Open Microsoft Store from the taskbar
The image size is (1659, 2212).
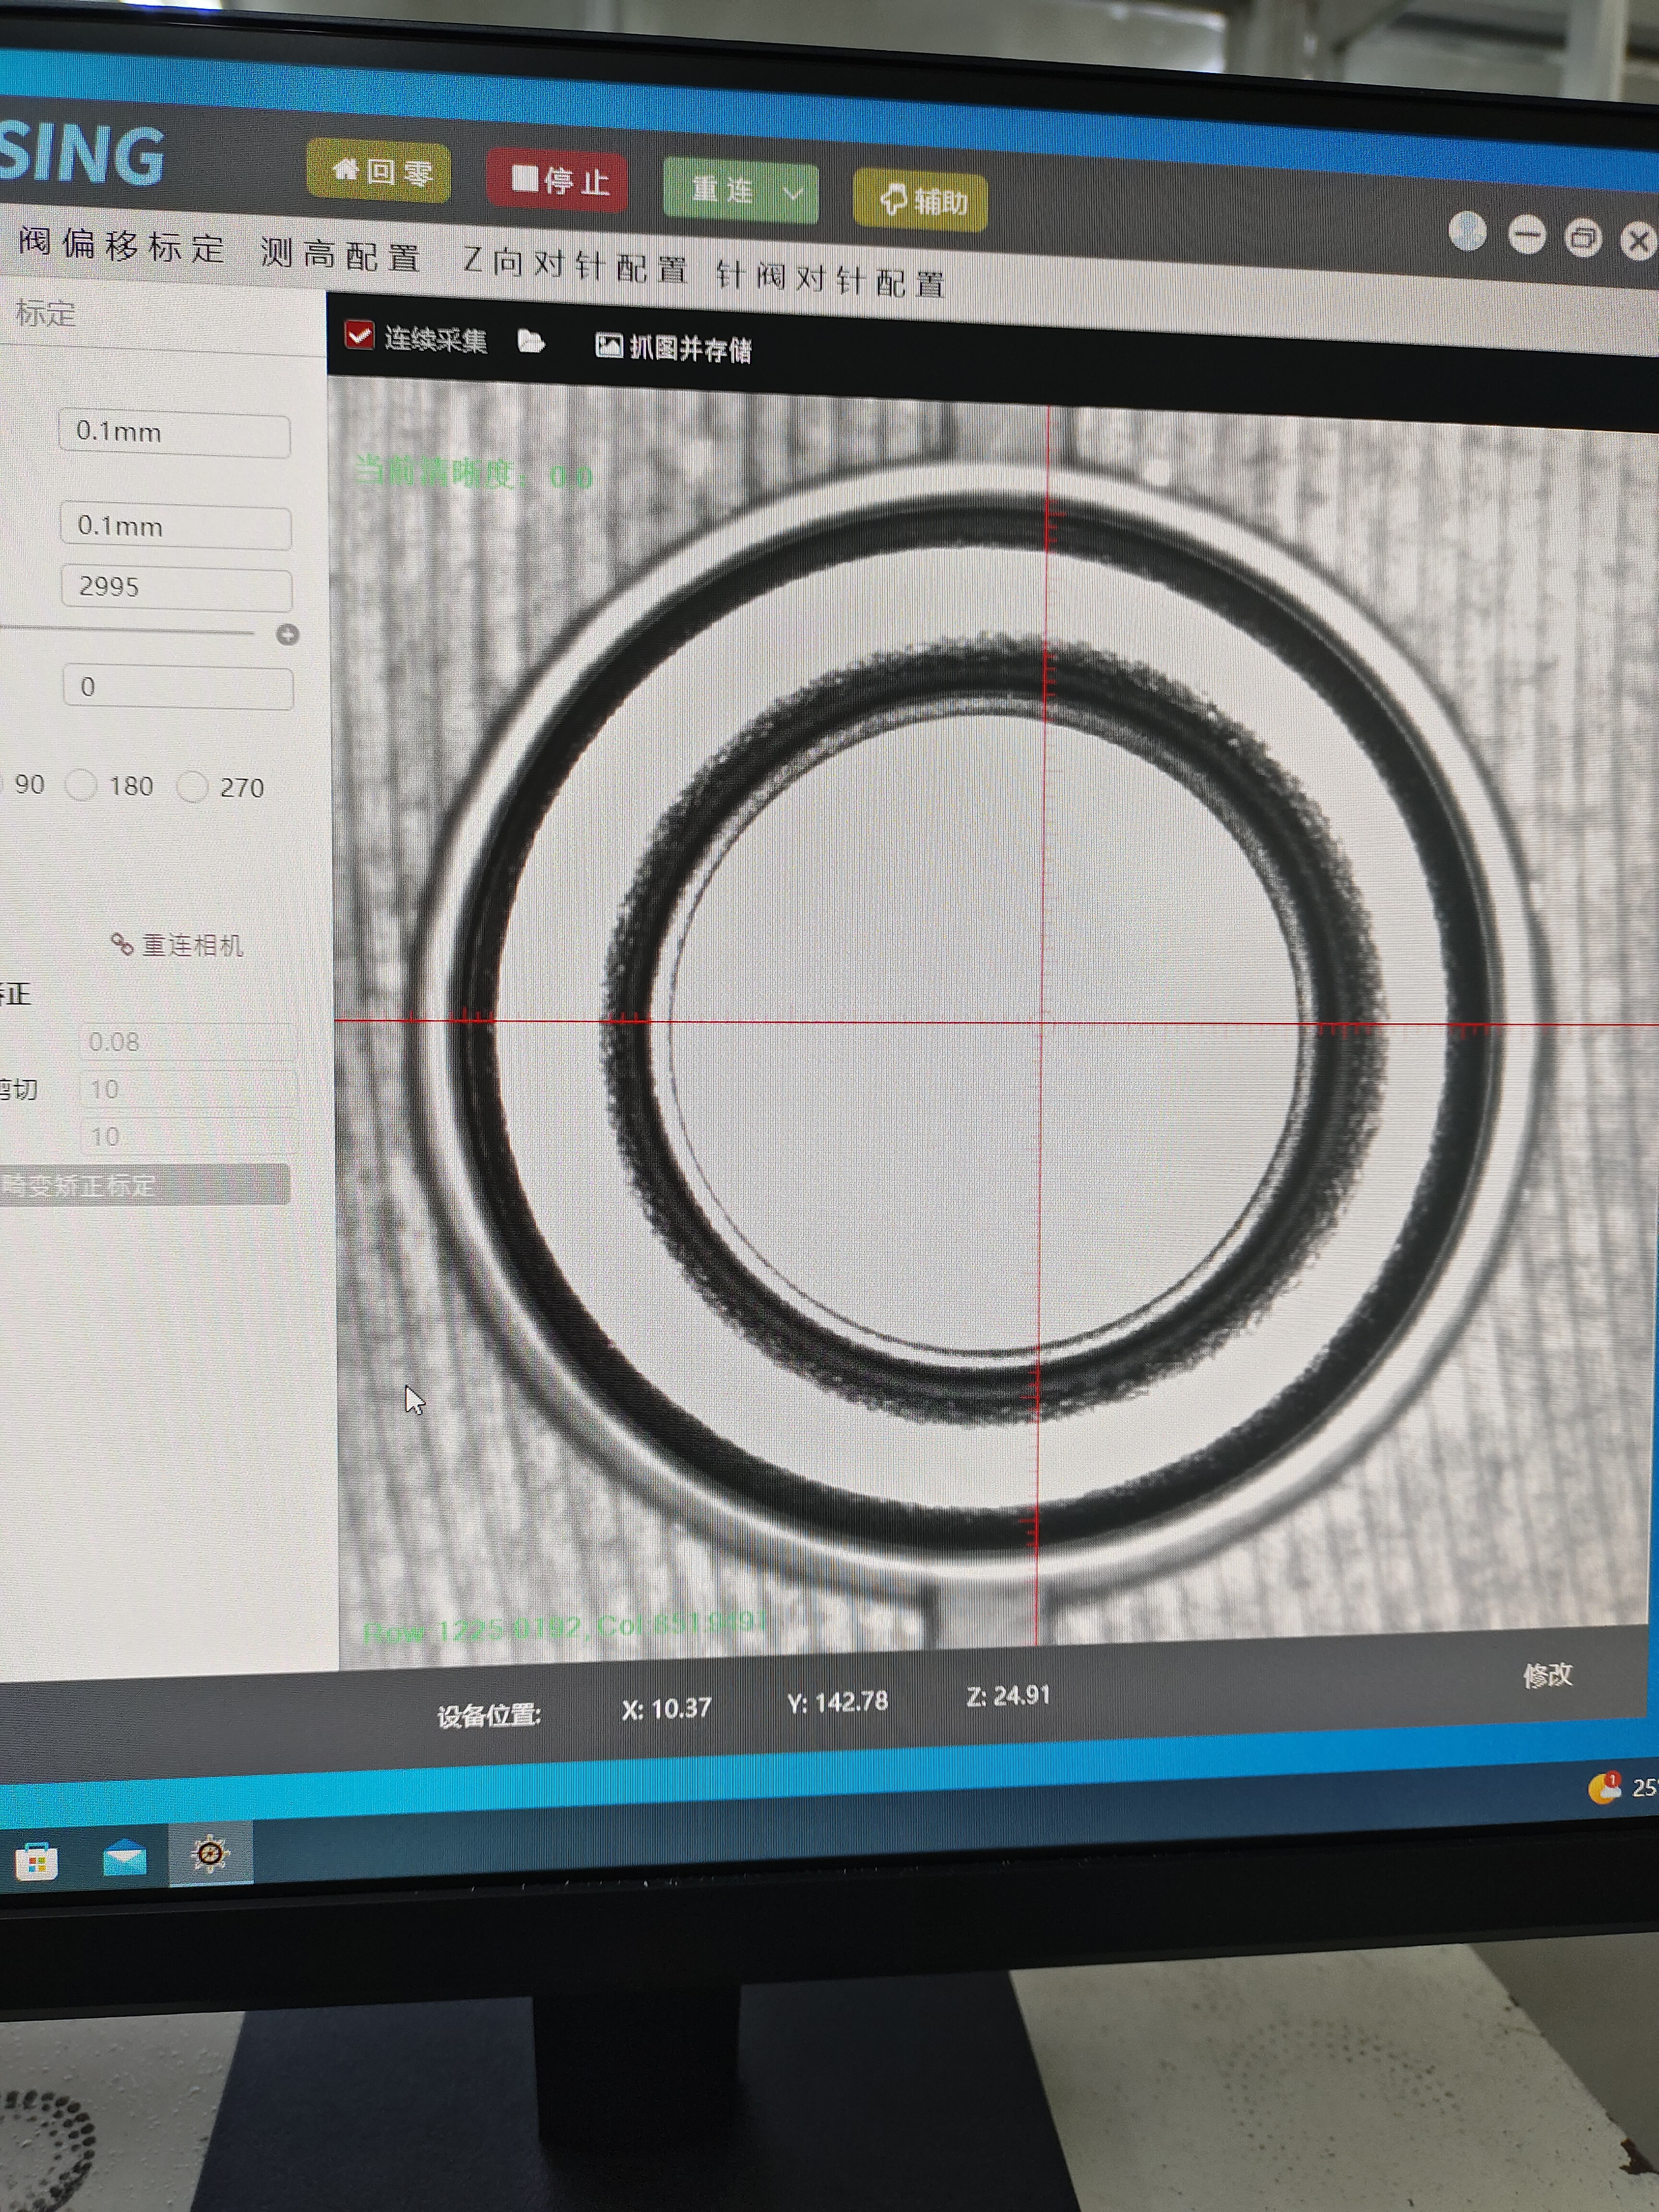tap(37, 1862)
